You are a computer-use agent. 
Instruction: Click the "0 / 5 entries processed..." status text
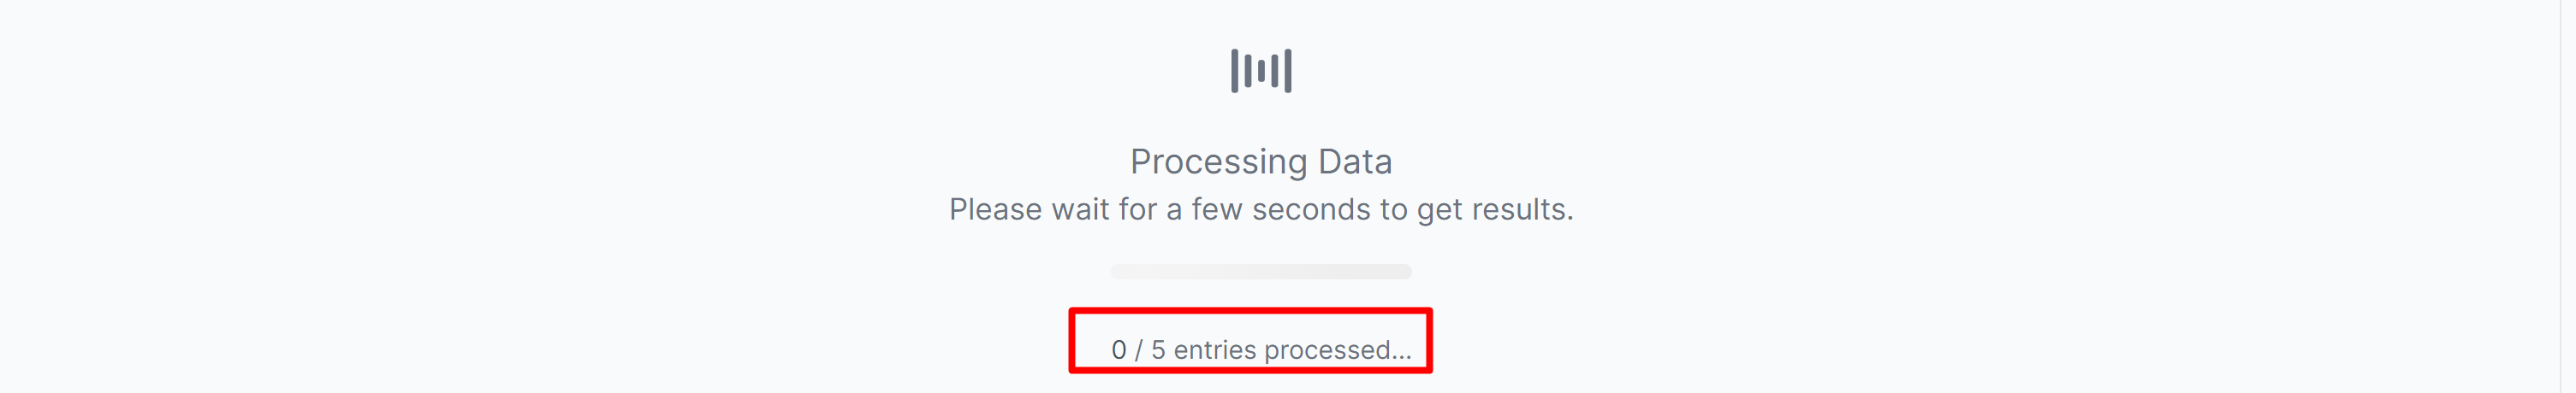click(x=1261, y=350)
